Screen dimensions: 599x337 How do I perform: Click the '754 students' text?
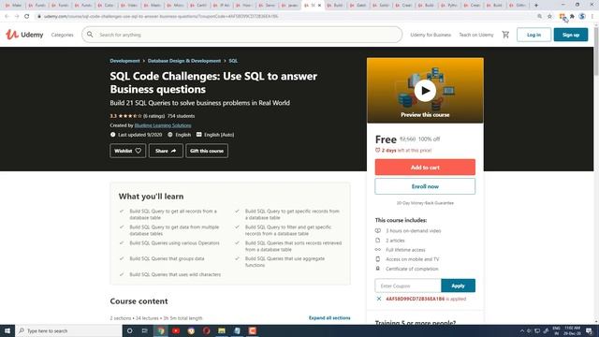click(x=181, y=116)
